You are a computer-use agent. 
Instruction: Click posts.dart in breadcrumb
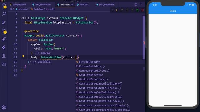click(23, 9)
